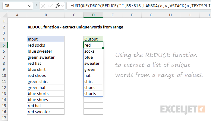Select row 5 header
The height and width of the screenshot is (121, 211).
click(4, 45)
